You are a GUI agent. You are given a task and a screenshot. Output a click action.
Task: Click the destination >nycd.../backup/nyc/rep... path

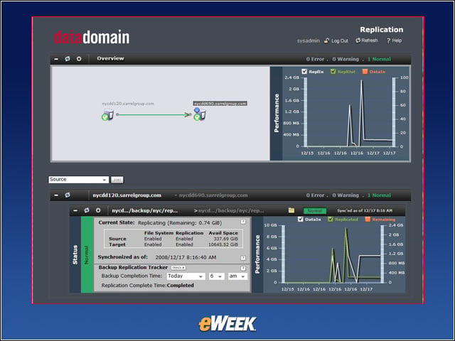click(229, 211)
